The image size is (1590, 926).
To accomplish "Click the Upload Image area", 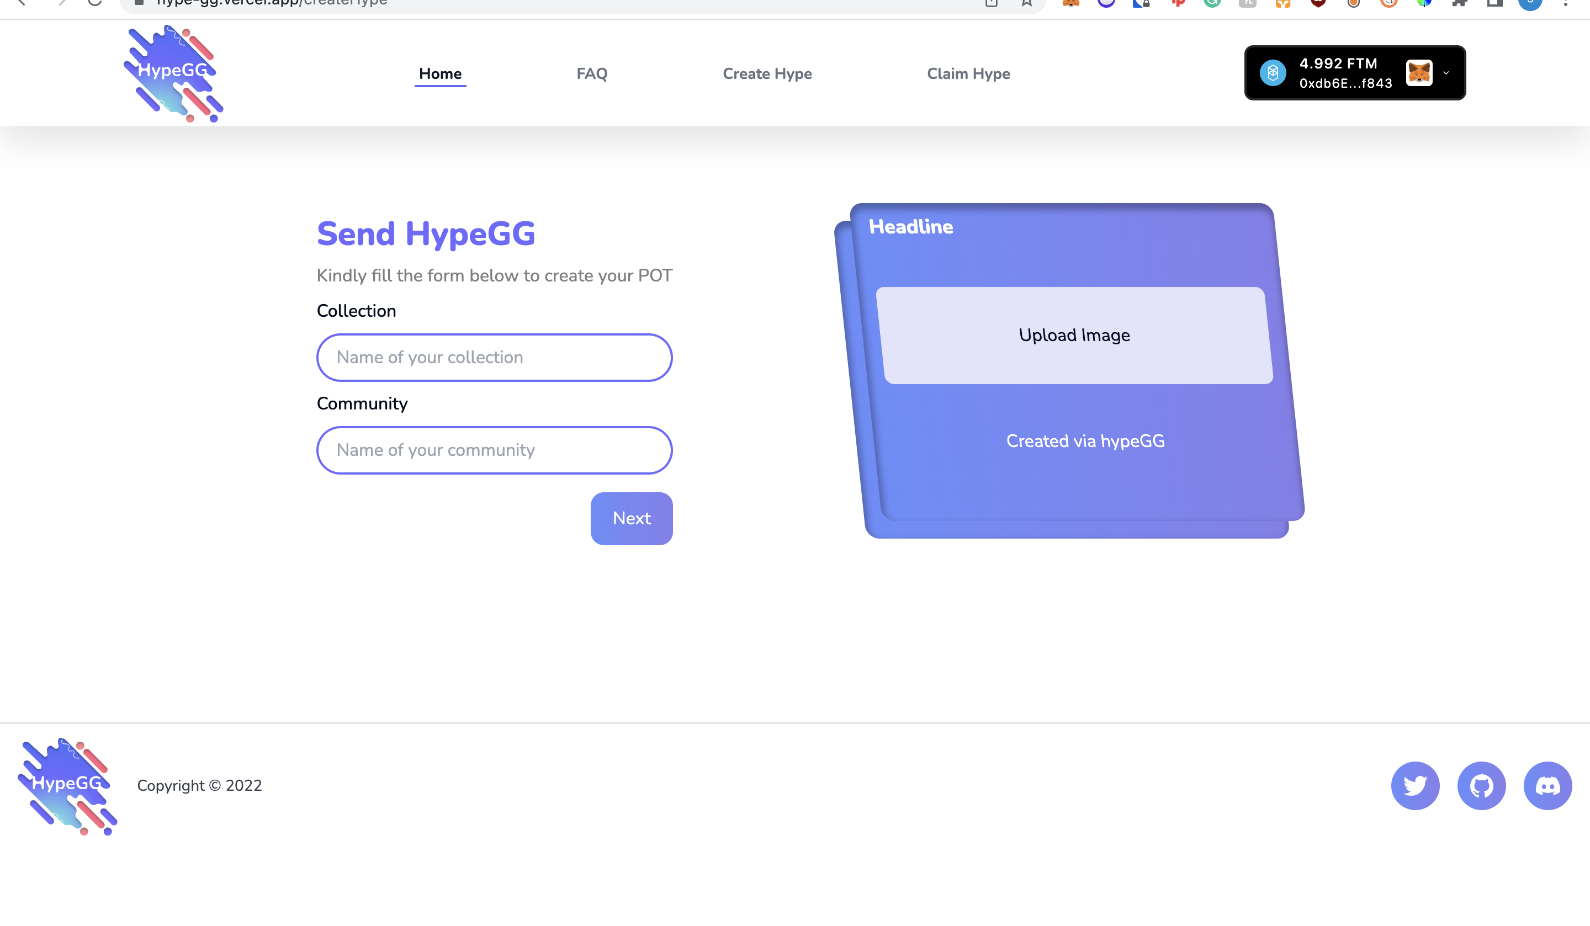I will pos(1074,335).
